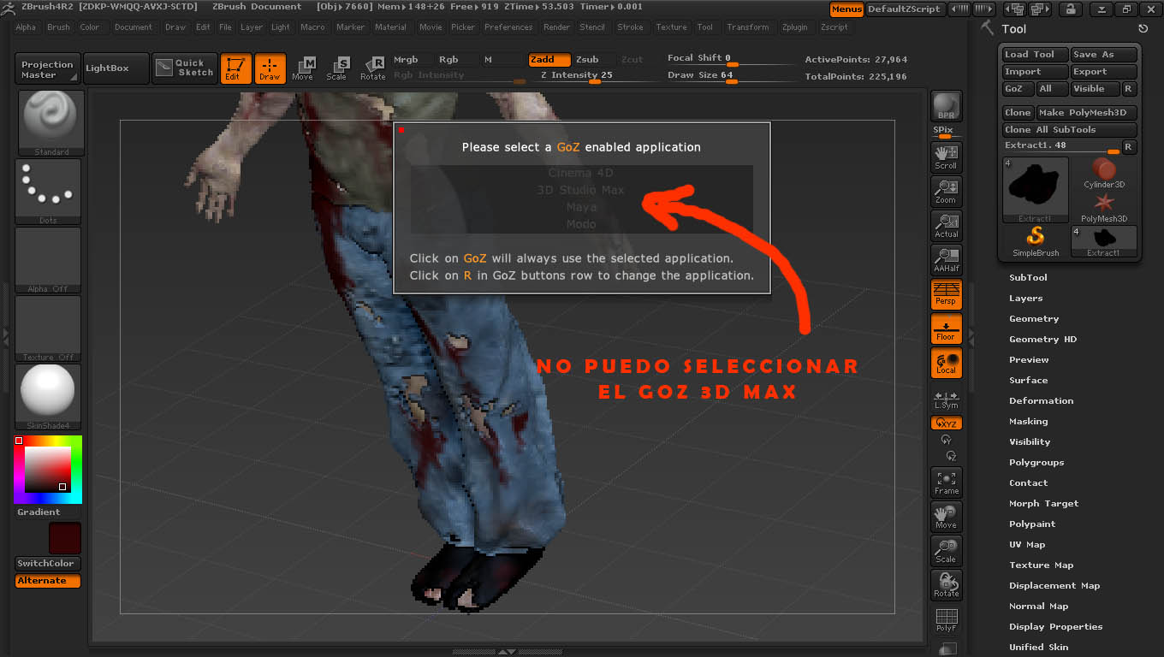This screenshot has height=657, width=1164.
Task: Click the dark red secondary color swatch
Action: pyautogui.click(x=65, y=538)
